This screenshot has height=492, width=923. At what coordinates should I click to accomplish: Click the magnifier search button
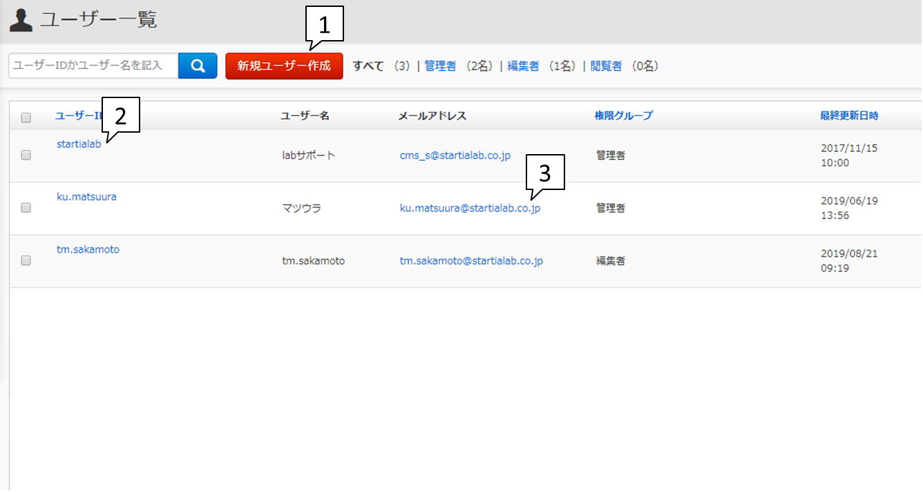198,66
